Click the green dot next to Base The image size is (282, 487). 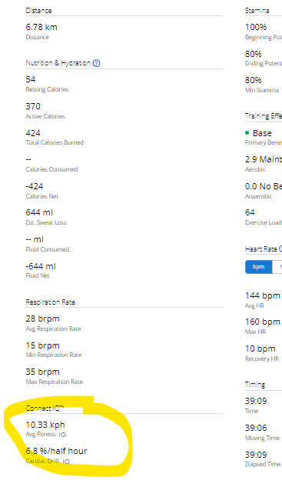coord(247,133)
